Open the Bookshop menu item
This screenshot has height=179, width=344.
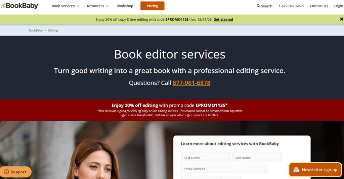(x=125, y=6)
